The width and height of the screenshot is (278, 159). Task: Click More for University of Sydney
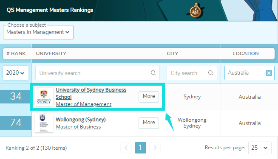(x=149, y=97)
